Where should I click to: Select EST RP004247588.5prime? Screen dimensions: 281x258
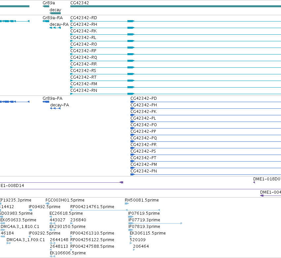click(92, 247)
